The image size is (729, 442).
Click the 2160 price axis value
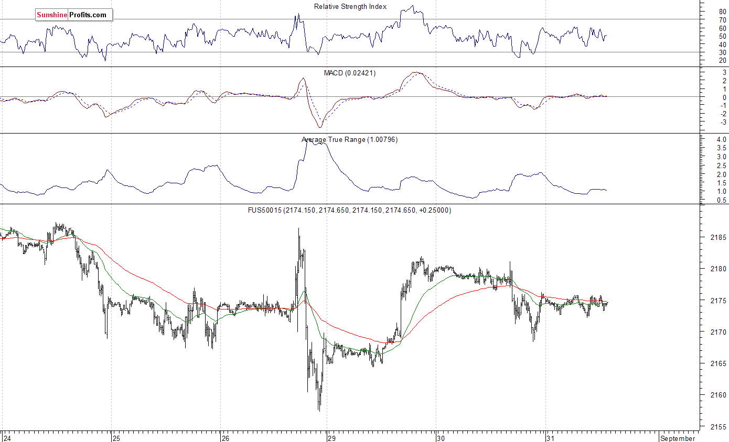pos(718,395)
